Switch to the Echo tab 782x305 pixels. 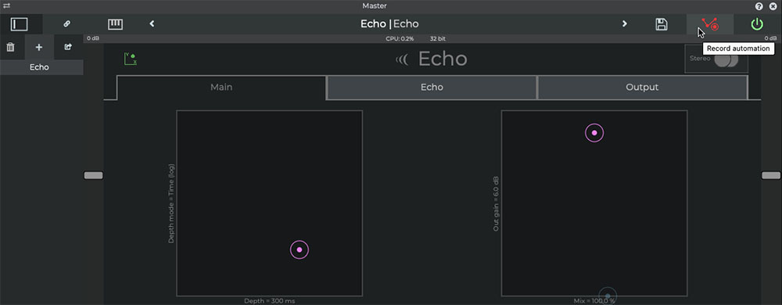click(432, 88)
